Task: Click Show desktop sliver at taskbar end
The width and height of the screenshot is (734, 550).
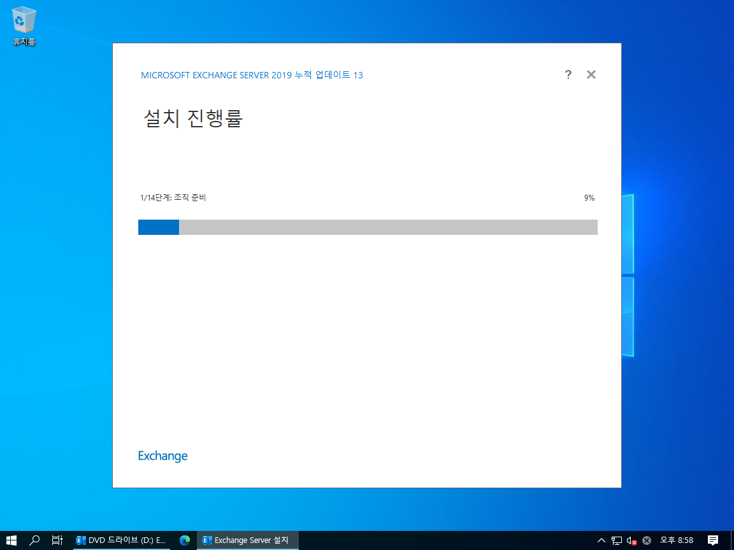Action: 731,540
